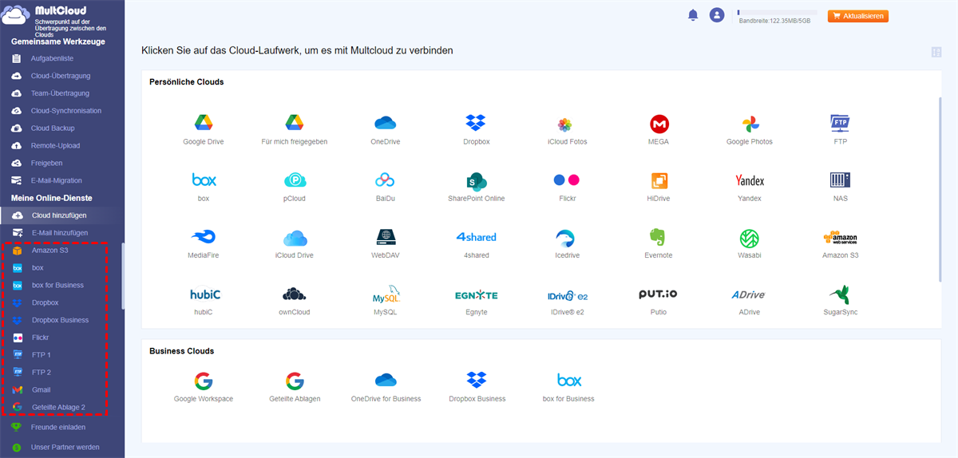The height and width of the screenshot is (458, 958).
Task: Connect ADrive
Action: [x=750, y=302]
